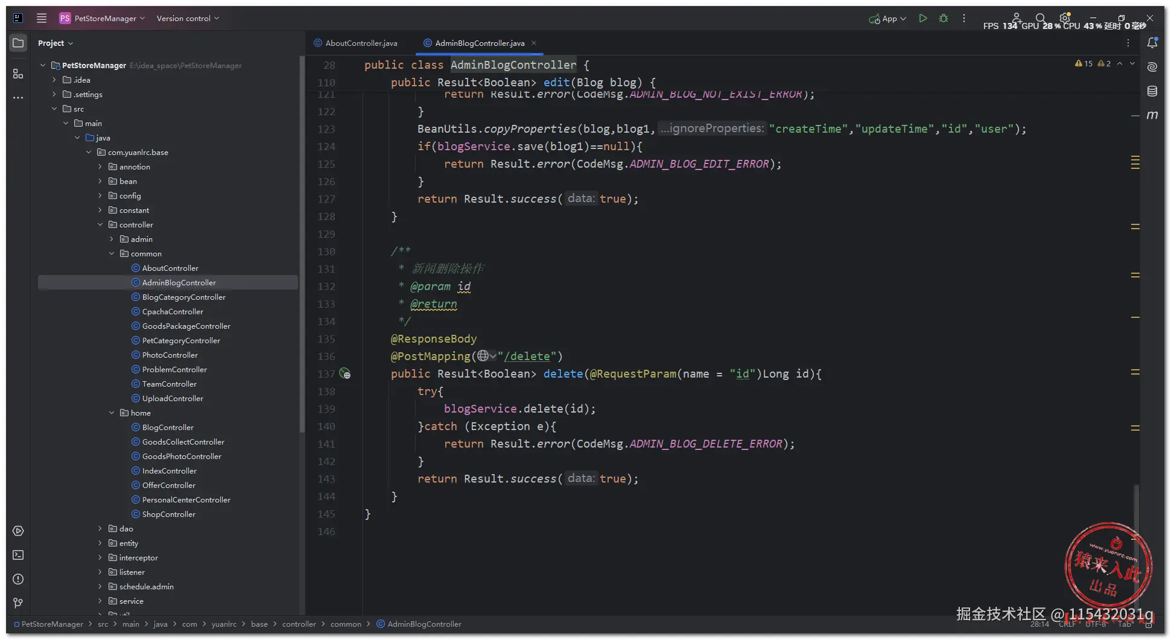Switch to the AboutController.java tab
1171x640 pixels.
coord(356,43)
